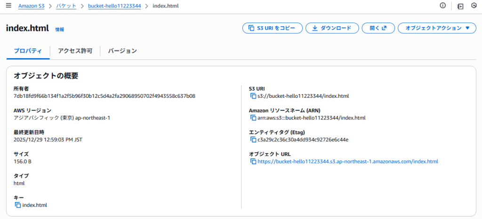Switch to the アクセス許可 tab
The width and height of the screenshot is (482, 219).
coord(75,51)
